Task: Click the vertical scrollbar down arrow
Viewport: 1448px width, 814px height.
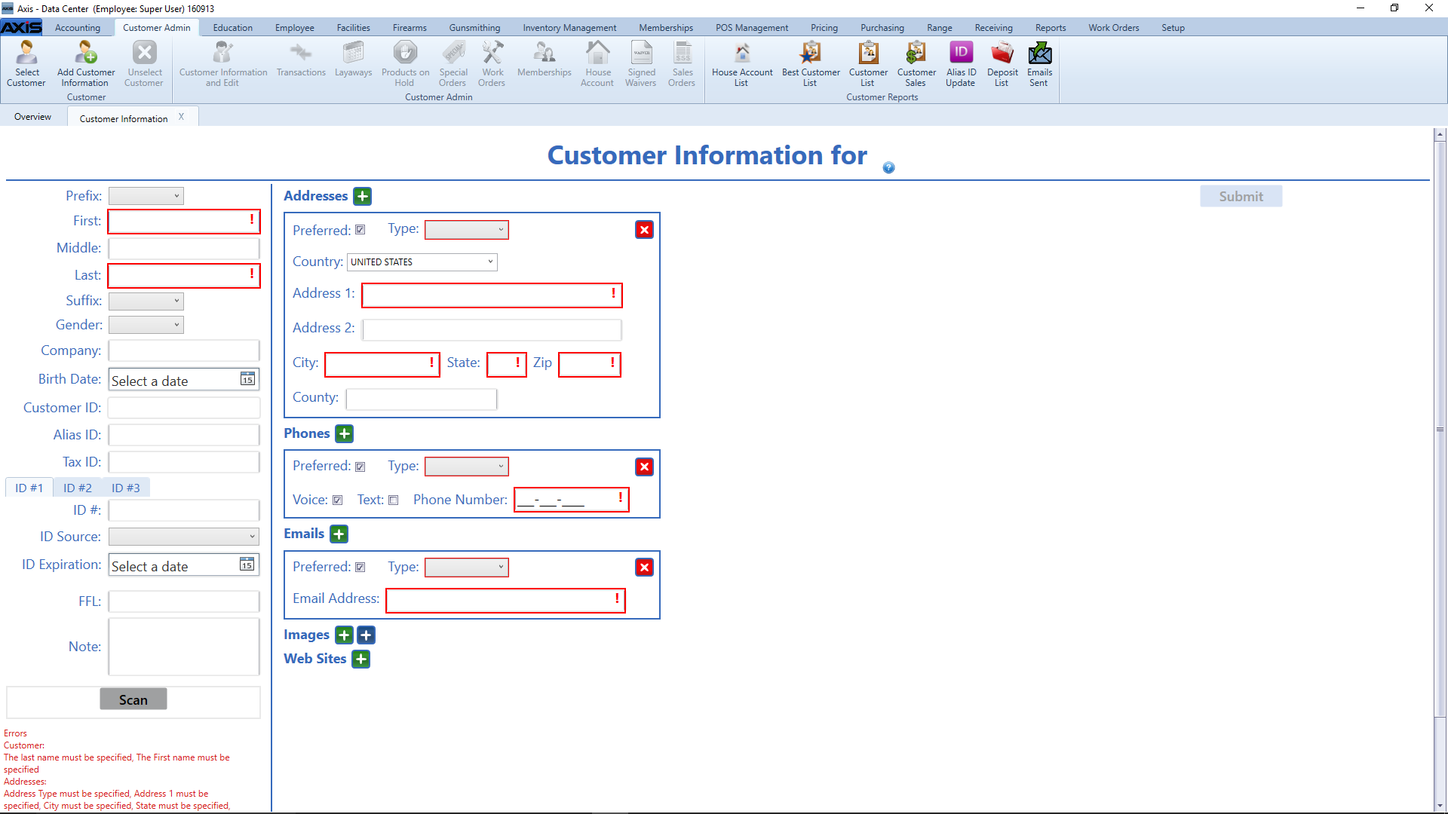Action: [x=1440, y=805]
